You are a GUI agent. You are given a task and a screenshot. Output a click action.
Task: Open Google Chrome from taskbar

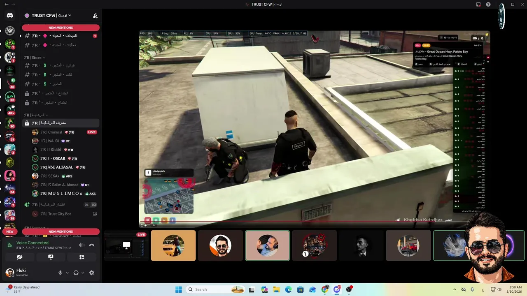tap(325, 289)
